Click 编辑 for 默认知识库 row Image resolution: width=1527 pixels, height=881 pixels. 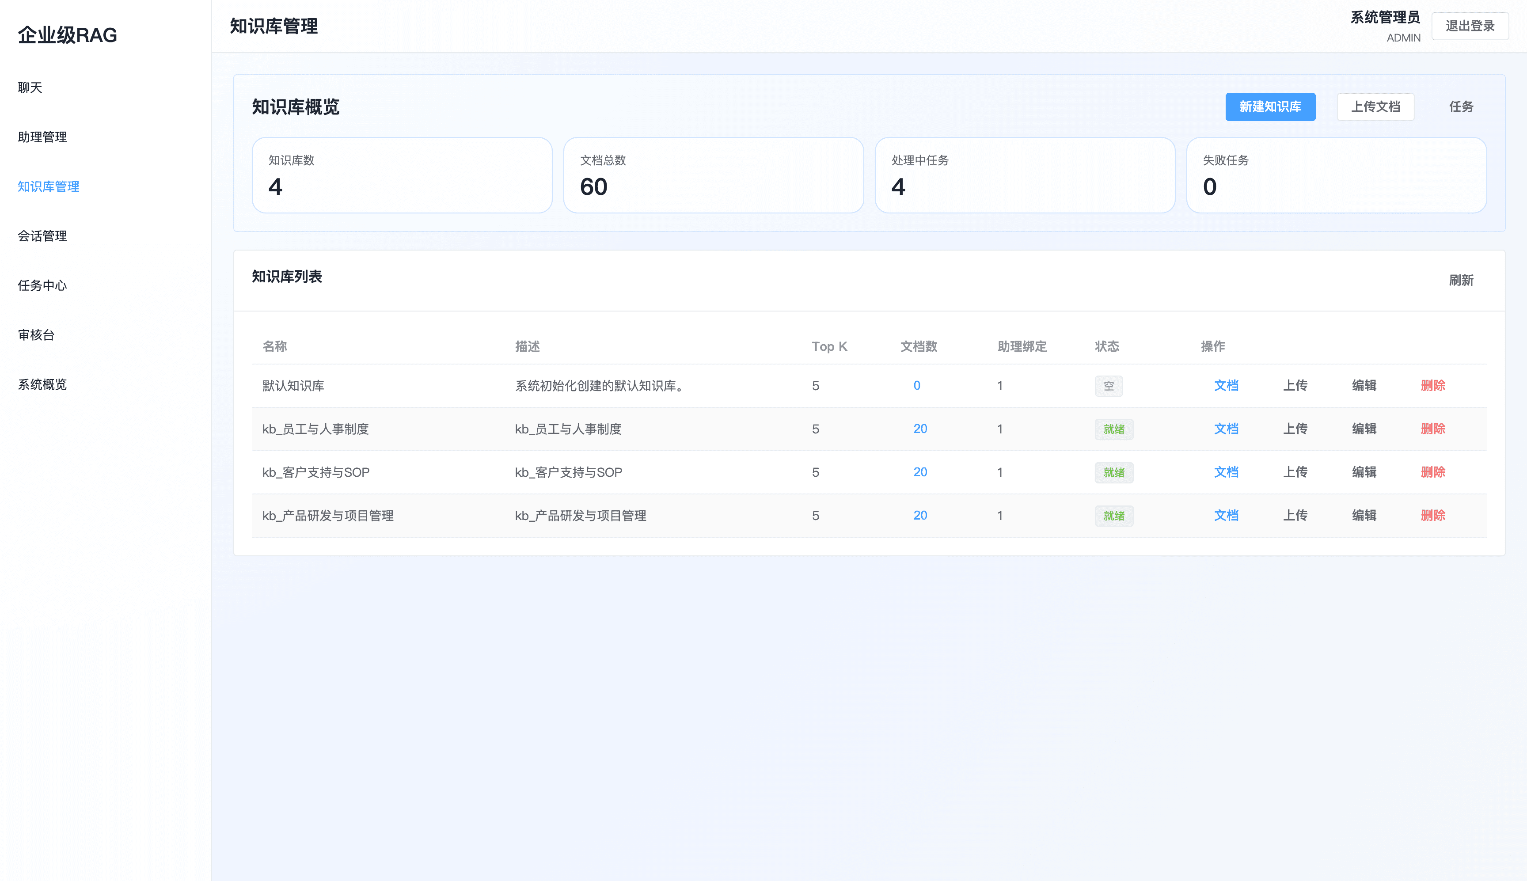(1364, 385)
